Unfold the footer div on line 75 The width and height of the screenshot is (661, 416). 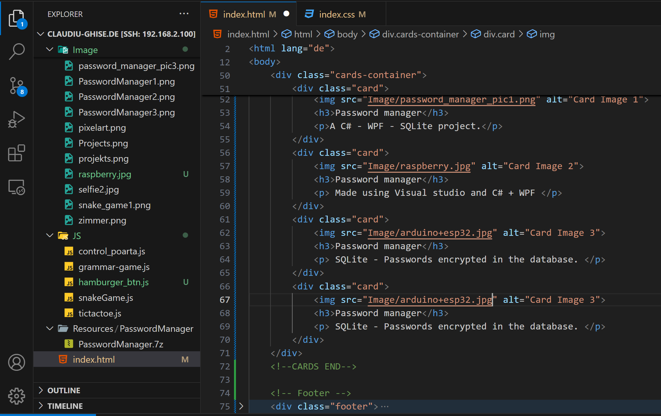241,406
